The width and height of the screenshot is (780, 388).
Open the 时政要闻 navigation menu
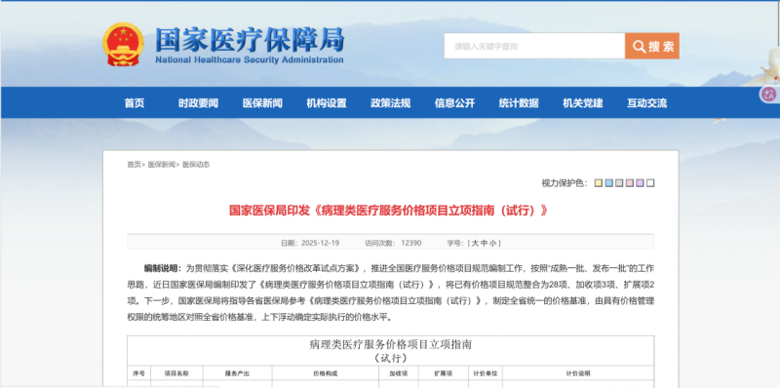199,103
